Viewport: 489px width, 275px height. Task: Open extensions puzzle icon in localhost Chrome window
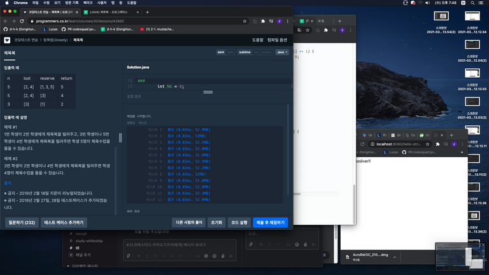pyautogui.click(x=437, y=144)
